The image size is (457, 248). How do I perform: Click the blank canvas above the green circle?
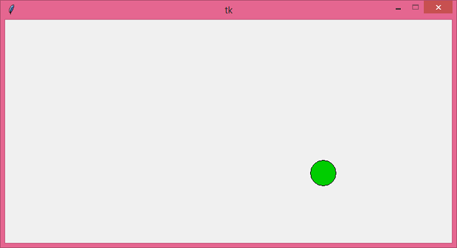(323, 90)
